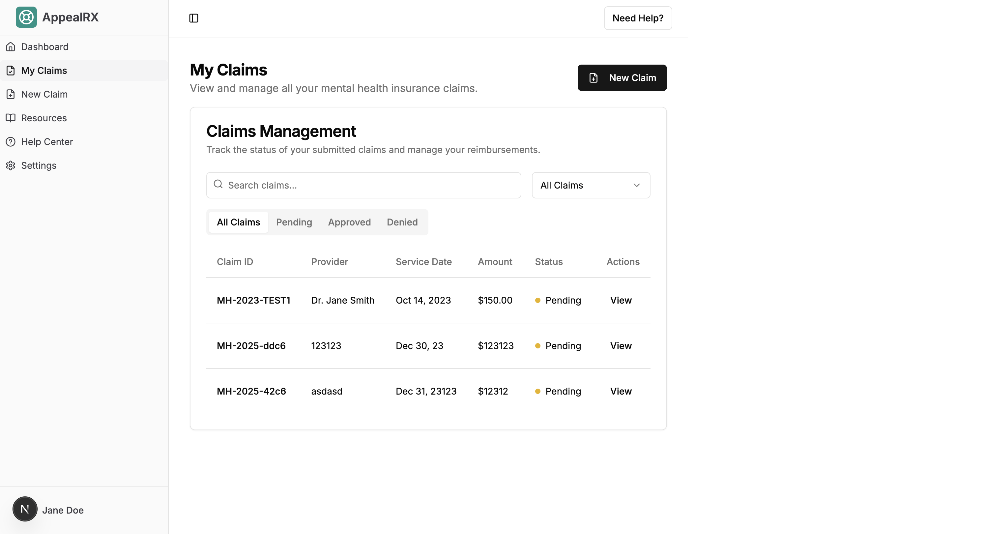
Task: Click the Help Center question mark icon
Action: [x=11, y=142]
